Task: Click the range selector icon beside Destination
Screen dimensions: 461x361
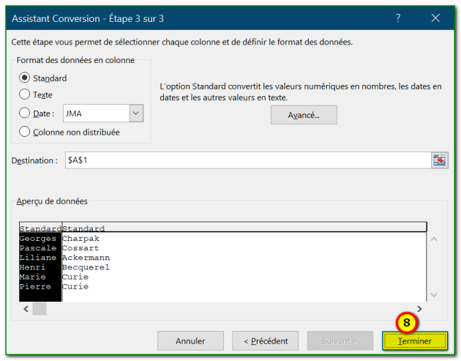Action: coord(439,160)
